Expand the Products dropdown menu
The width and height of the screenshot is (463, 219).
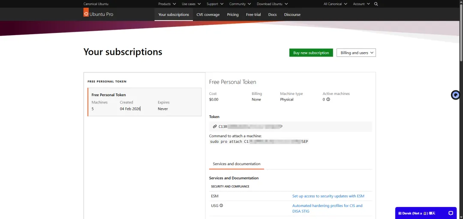(167, 4)
